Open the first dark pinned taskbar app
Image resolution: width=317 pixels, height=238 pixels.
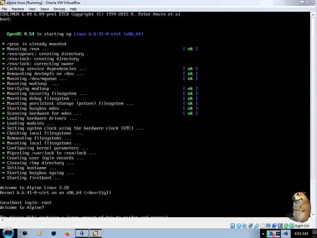coord(25,233)
